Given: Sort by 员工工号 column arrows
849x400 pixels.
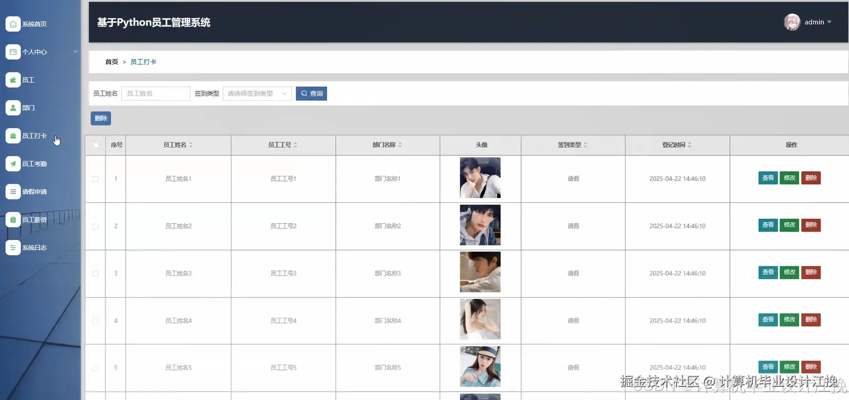Looking at the screenshot, I should 296,145.
